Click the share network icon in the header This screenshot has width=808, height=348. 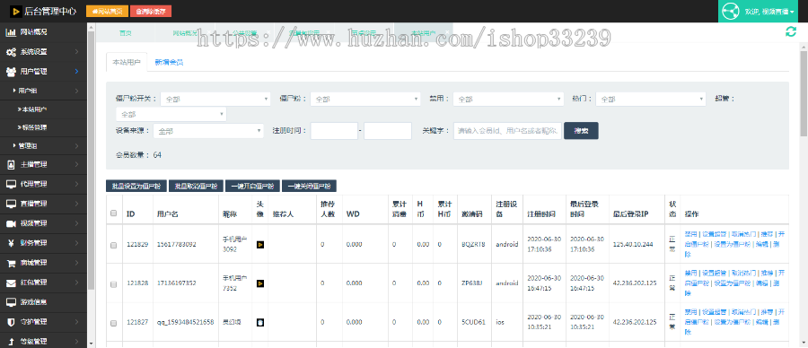(x=731, y=11)
